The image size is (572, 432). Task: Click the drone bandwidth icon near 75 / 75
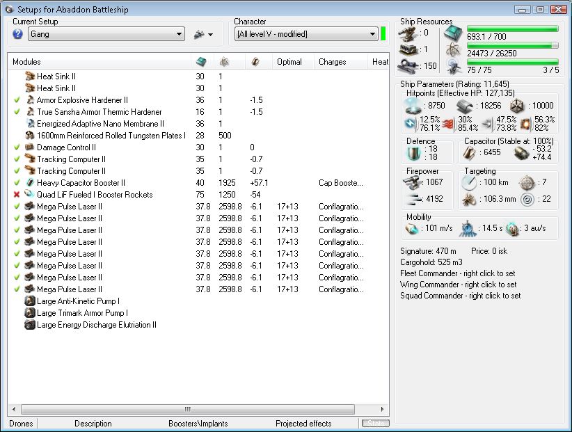click(454, 66)
